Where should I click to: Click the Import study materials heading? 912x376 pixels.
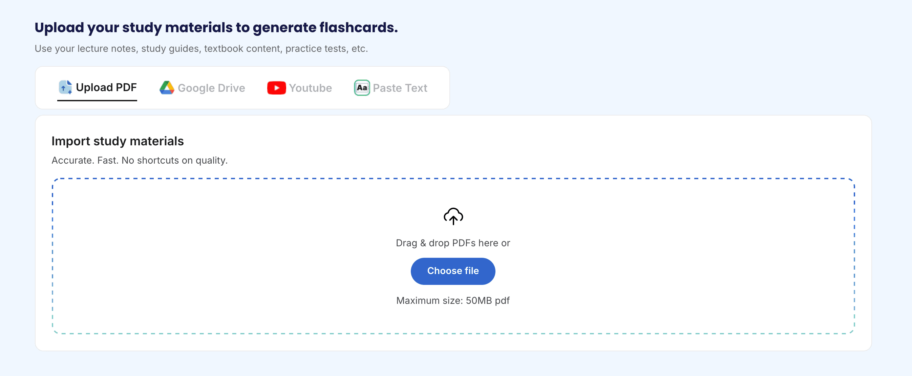coord(118,141)
